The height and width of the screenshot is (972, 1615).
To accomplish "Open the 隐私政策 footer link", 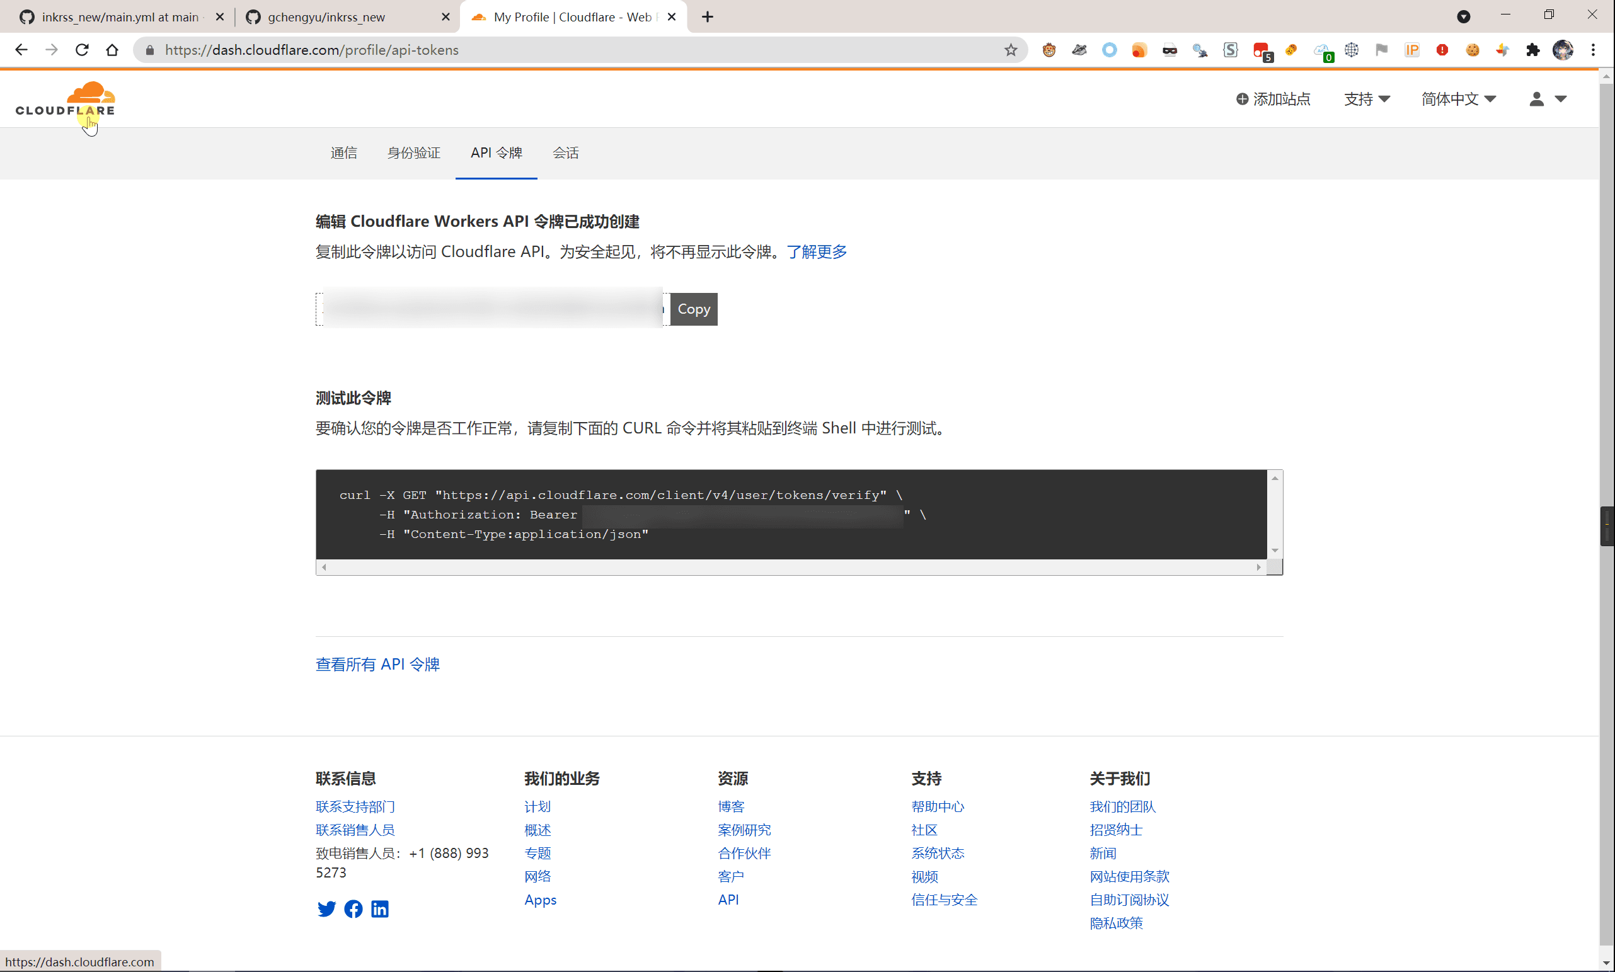I will point(1116,923).
